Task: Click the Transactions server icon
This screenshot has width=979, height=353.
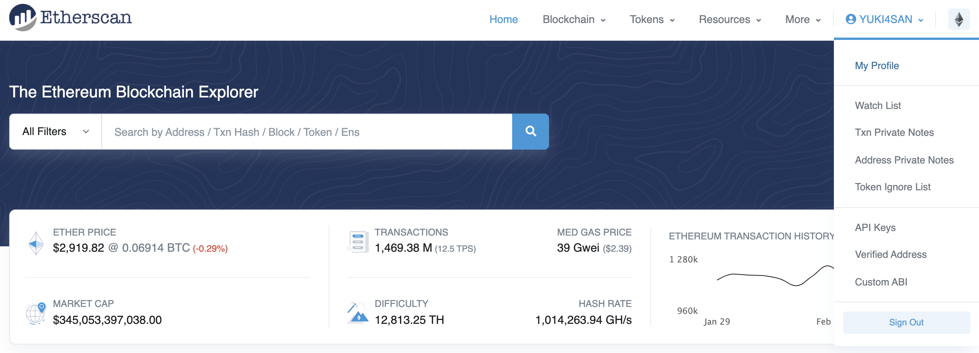Action: 357,242
